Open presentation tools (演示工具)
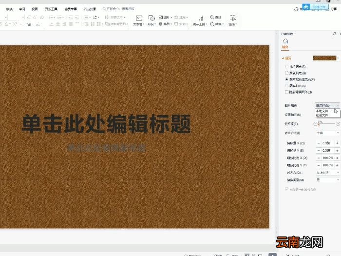This screenshot has width=341, height=256. click(x=200, y=20)
